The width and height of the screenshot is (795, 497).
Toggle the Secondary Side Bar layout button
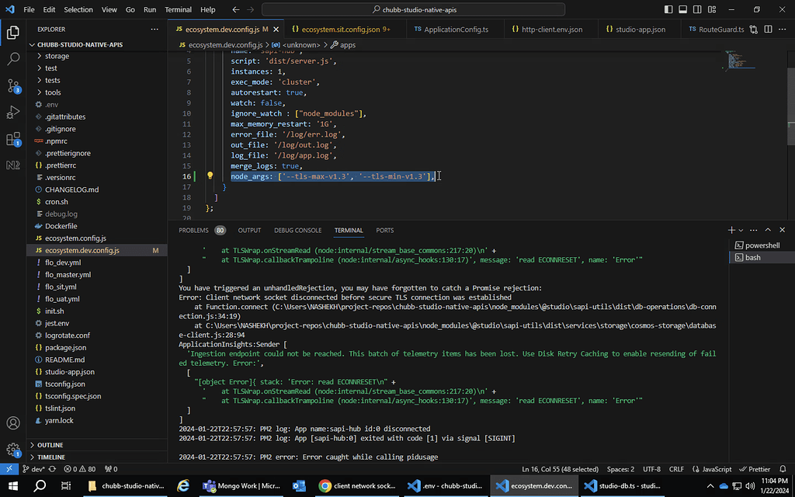[698, 10]
